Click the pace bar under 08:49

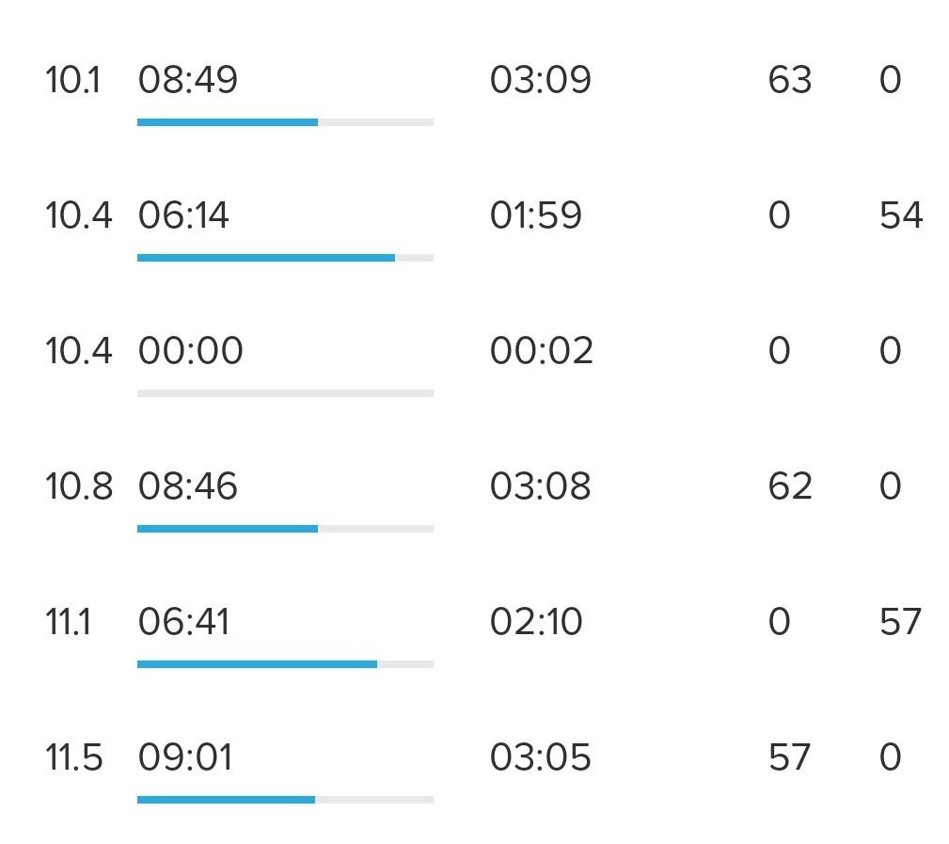click(x=285, y=122)
